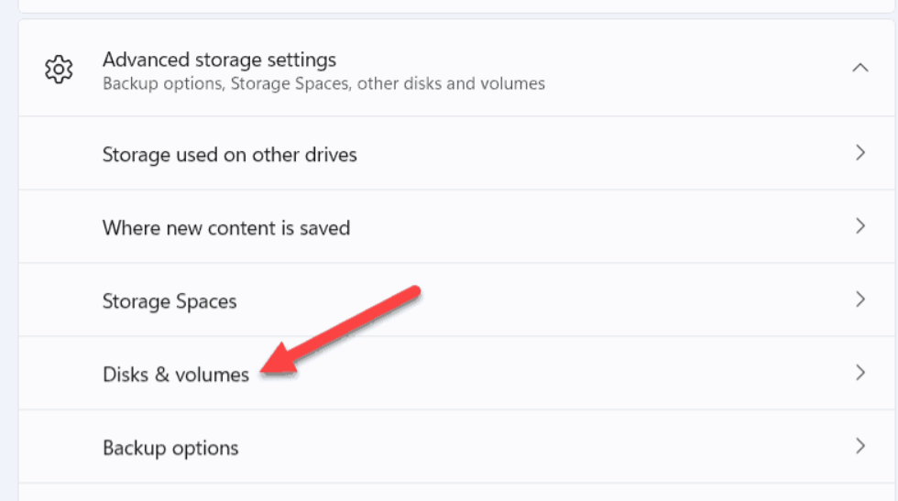This screenshot has width=898, height=501.
Task: Collapse the Advanced storage settings section chevron
Action: tap(860, 68)
